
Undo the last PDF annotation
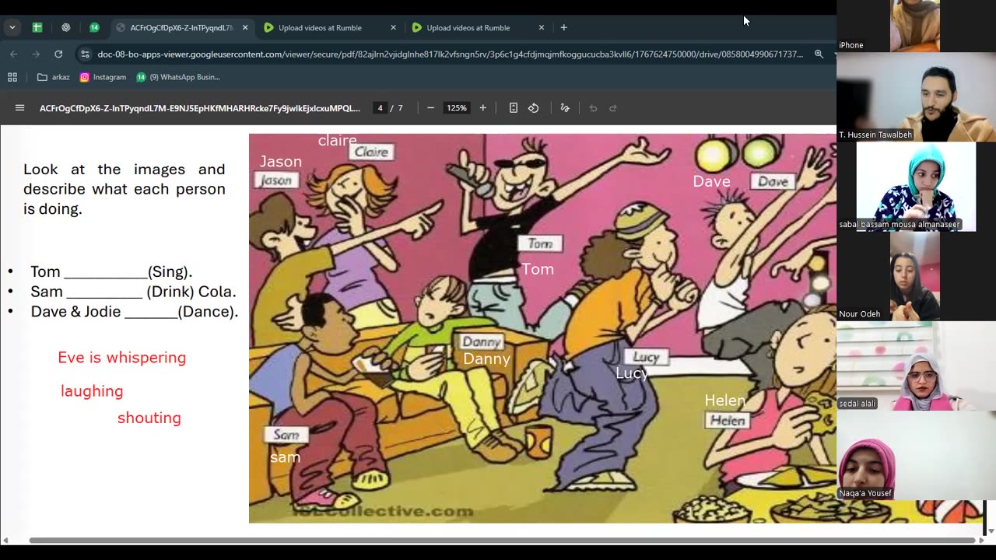593,108
